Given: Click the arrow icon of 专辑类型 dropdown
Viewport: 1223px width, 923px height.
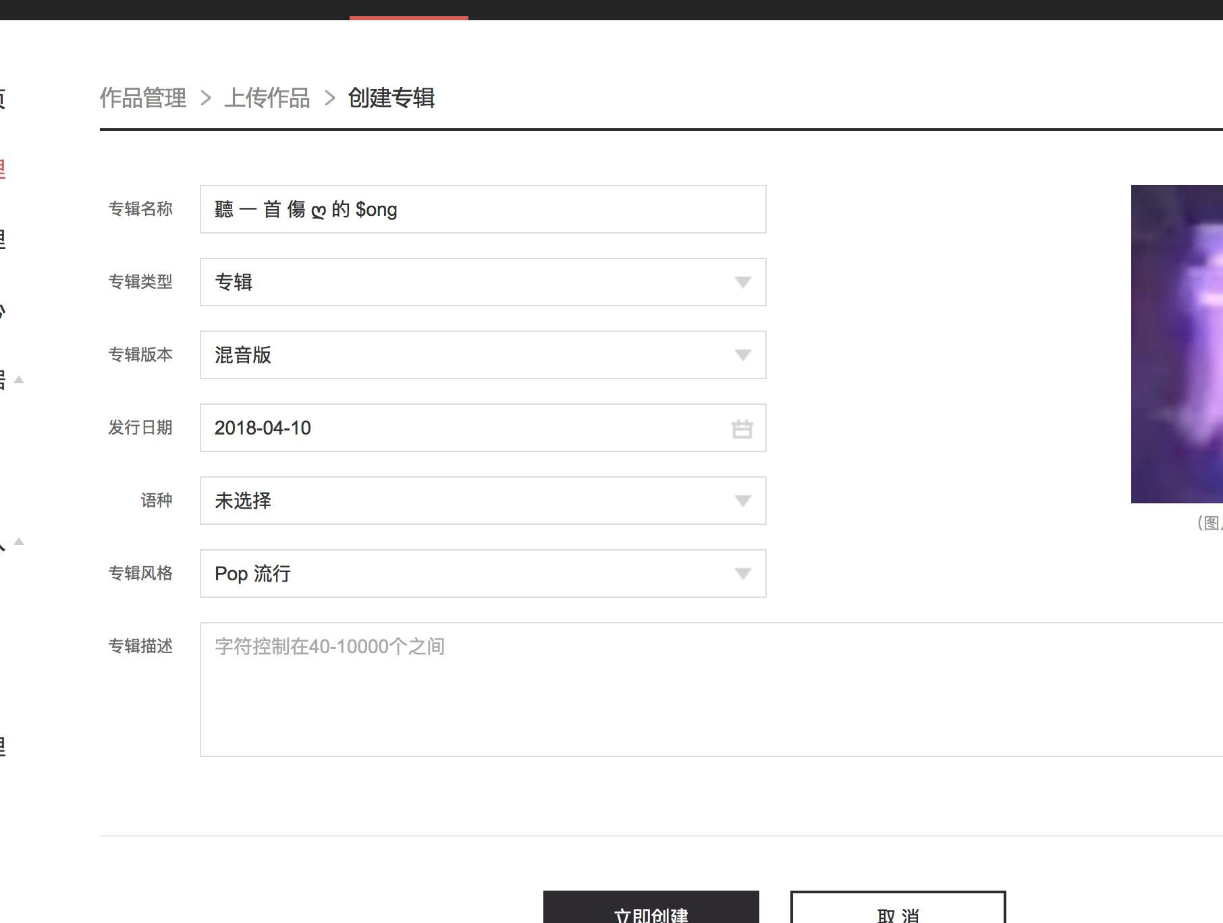Looking at the screenshot, I should click(x=742, y=282).
